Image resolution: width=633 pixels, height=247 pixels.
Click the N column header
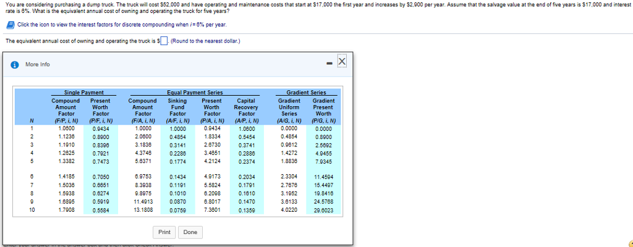click(x=32, y=120)
